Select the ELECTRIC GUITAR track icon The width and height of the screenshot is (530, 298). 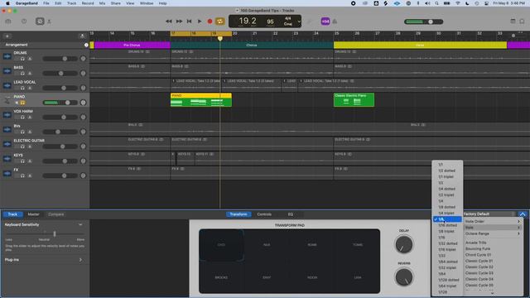pos(7,144)
